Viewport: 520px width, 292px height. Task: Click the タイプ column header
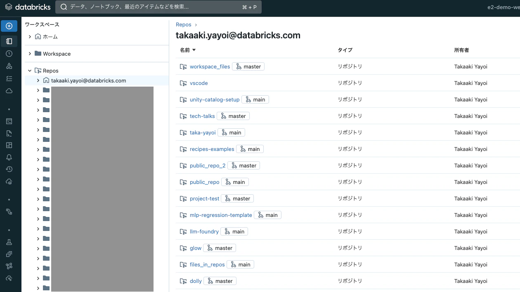[x=345, y=50]
